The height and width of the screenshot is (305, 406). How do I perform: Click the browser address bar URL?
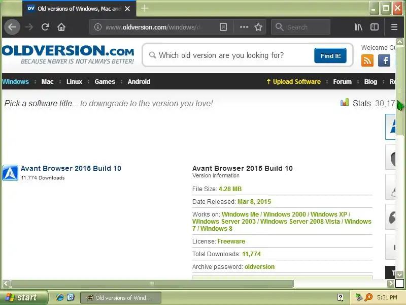(x=153, y=27)
